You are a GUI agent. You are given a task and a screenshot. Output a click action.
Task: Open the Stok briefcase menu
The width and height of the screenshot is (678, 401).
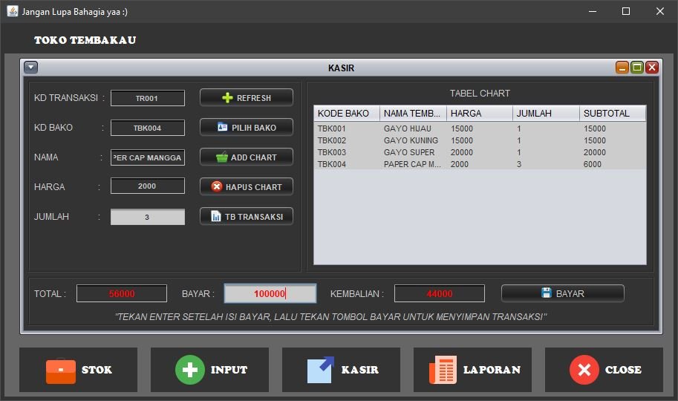pos(78,370)
